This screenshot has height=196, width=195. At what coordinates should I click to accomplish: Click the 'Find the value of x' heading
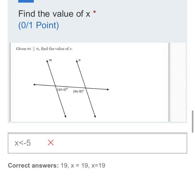(54, 14)
